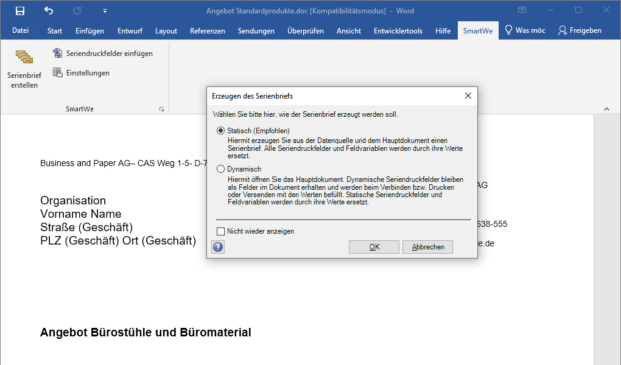The width and height of the screenshot is (621, 365).
Task: Click the Serienbrief erstellen icon
Action: click(x=24, y=58)
